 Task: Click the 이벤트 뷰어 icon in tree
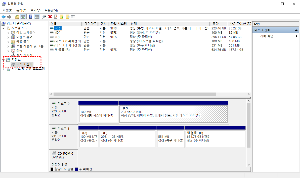click(13, 37)
